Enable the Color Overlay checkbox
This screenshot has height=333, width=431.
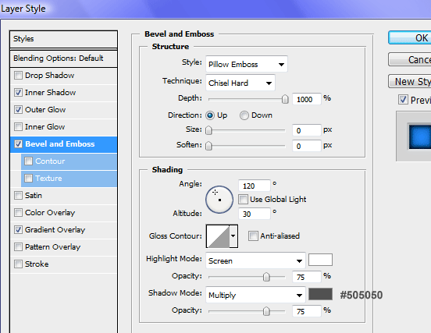click(x=18, y=212)
